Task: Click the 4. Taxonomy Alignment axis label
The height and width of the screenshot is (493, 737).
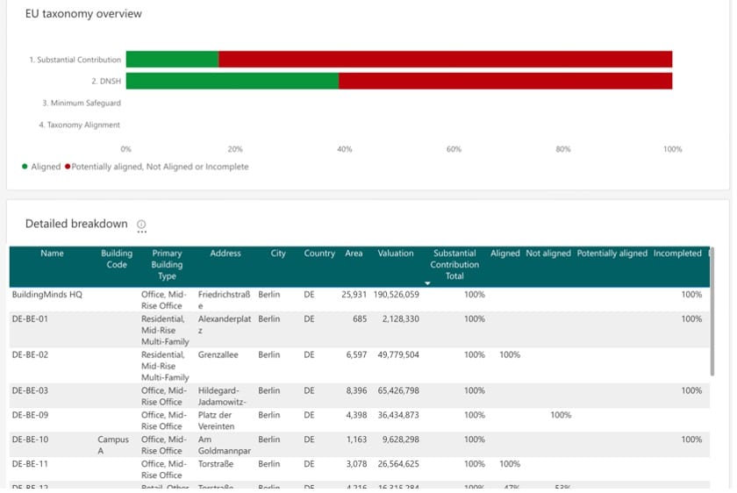Action: pos(80,125)
